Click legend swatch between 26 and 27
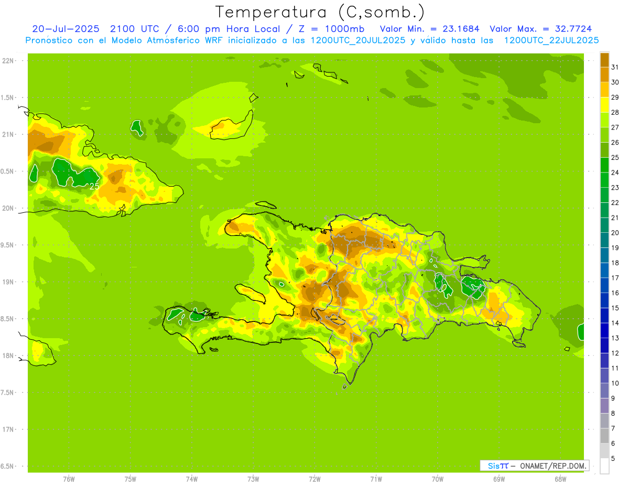This screenshot has height=486, width=629. point(604,135)
